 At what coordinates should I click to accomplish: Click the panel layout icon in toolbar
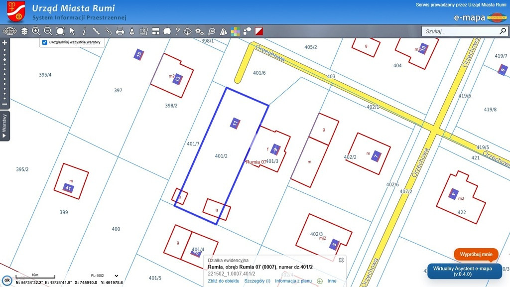click(x=155, y=31)
